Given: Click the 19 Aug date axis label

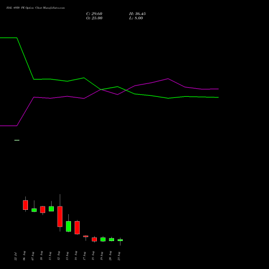Looking at the screenshot, I should pos(102,256).
